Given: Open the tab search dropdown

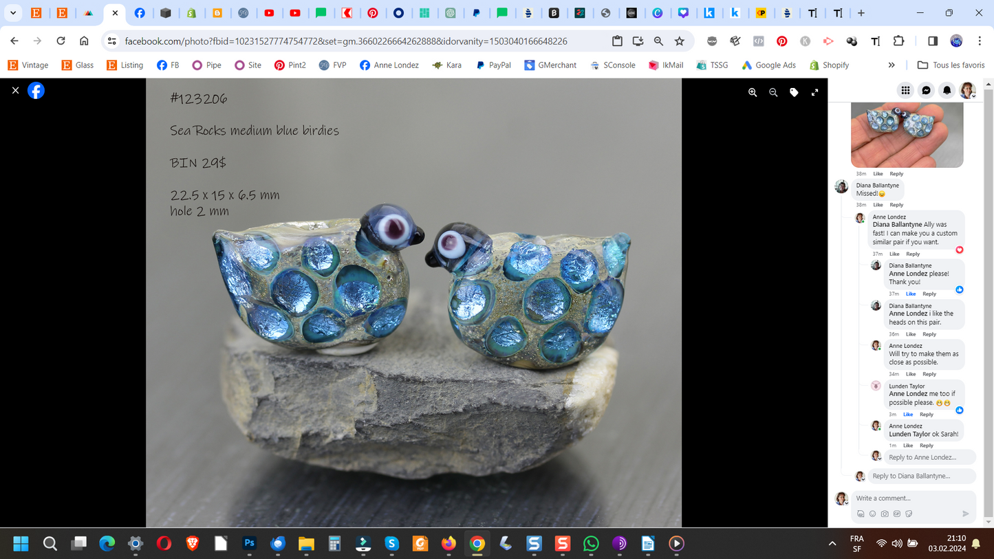Looking at the screenshot, I should (13, 13).
